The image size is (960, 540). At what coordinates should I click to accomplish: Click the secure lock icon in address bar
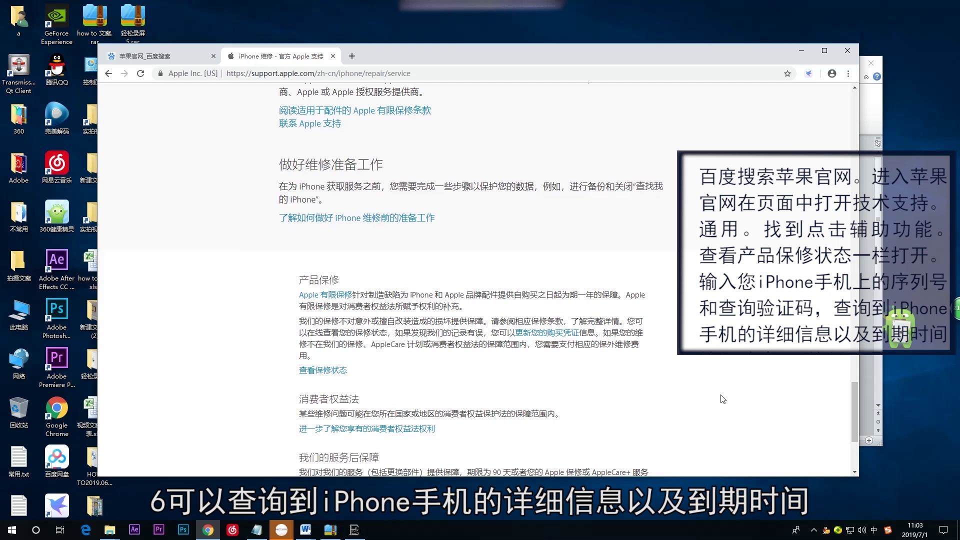pyautogui.click(x=160, y=73)
